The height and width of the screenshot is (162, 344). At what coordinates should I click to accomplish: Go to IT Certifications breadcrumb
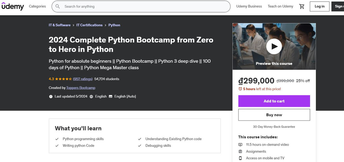click(90, 25)
